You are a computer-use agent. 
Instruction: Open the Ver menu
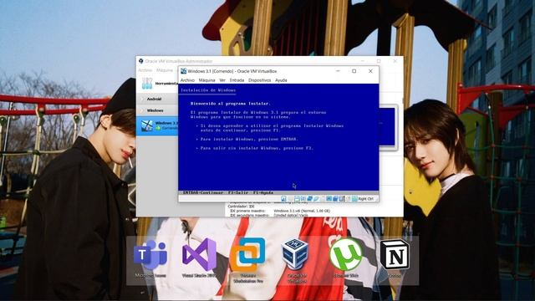pyautogui.click(x=222, y=80)
